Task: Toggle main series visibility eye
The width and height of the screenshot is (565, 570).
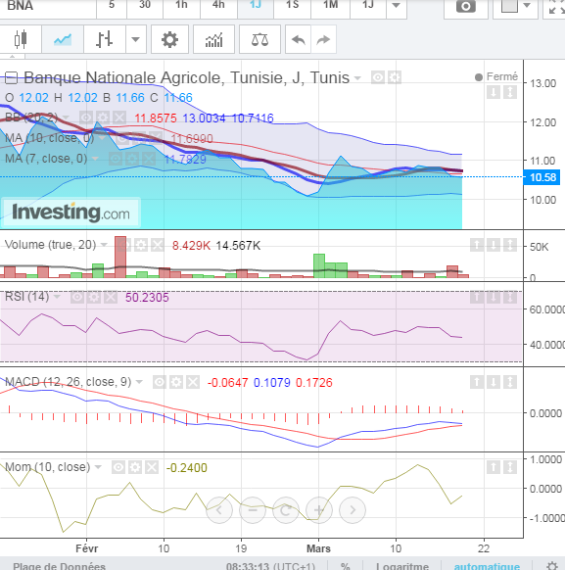Action: tap(378, 77)
